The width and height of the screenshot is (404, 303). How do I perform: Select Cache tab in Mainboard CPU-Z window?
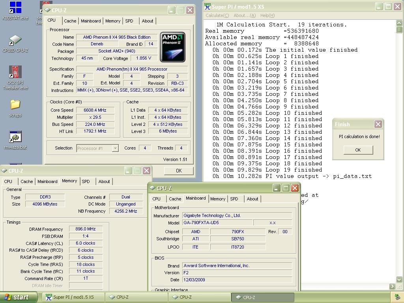pyautogui.click(x=175, y=199)
